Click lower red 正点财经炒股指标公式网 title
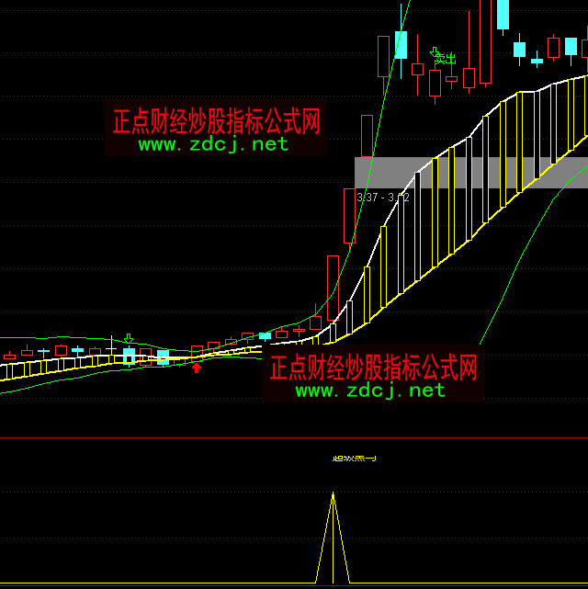Viewport: 588px width, 589px height. coord(374,368)
